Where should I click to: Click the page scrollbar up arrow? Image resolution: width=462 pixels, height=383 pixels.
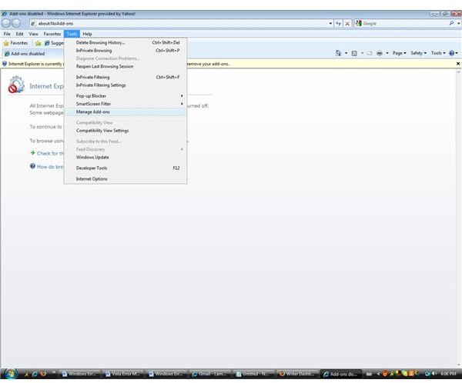(459, 72)
